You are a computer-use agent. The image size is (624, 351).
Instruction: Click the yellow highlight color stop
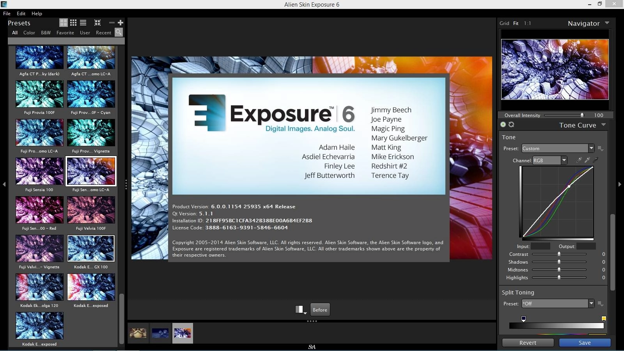(604, 319)
